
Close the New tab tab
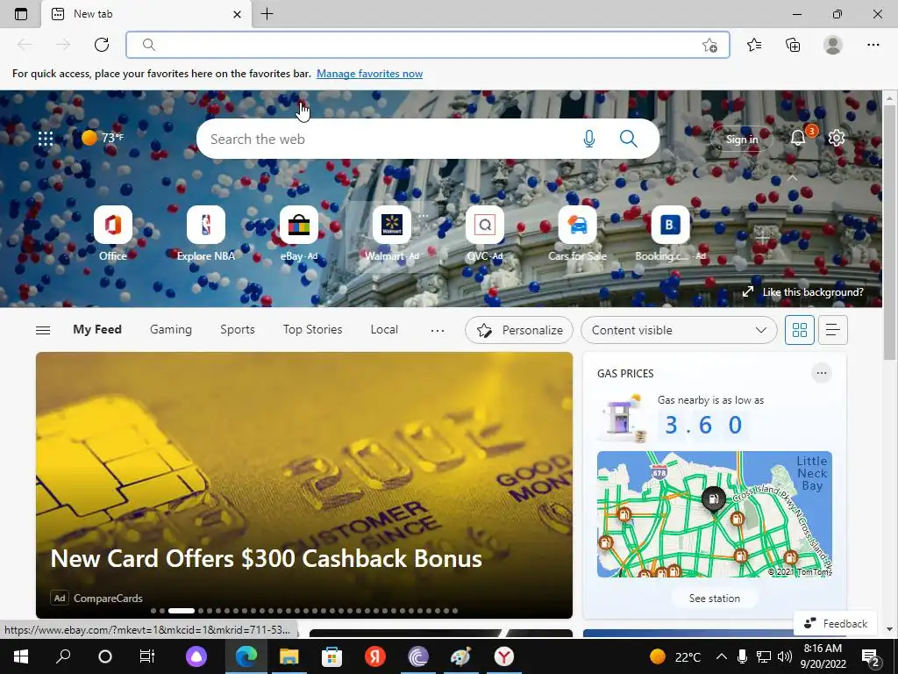237,14
